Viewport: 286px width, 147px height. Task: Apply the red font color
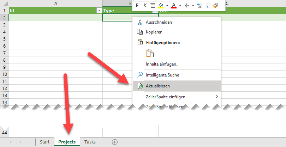pos(173,5)
